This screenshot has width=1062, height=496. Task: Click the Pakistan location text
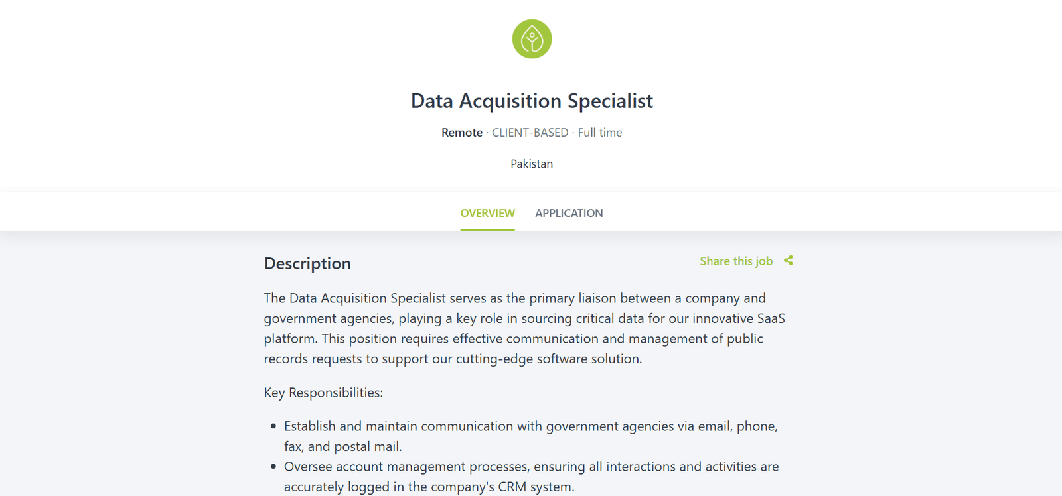532,164
